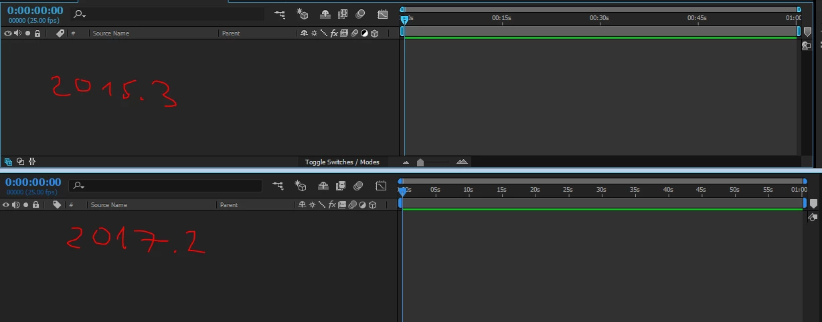822x322 pixels.
Task: Open the Graph Editor in the 2015.3 panel
Action: click(x=382, y=14)
